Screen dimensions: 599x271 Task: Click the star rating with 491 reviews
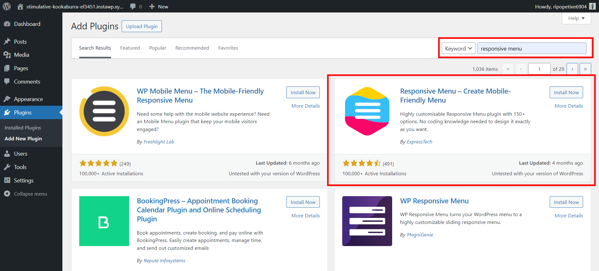362,163
